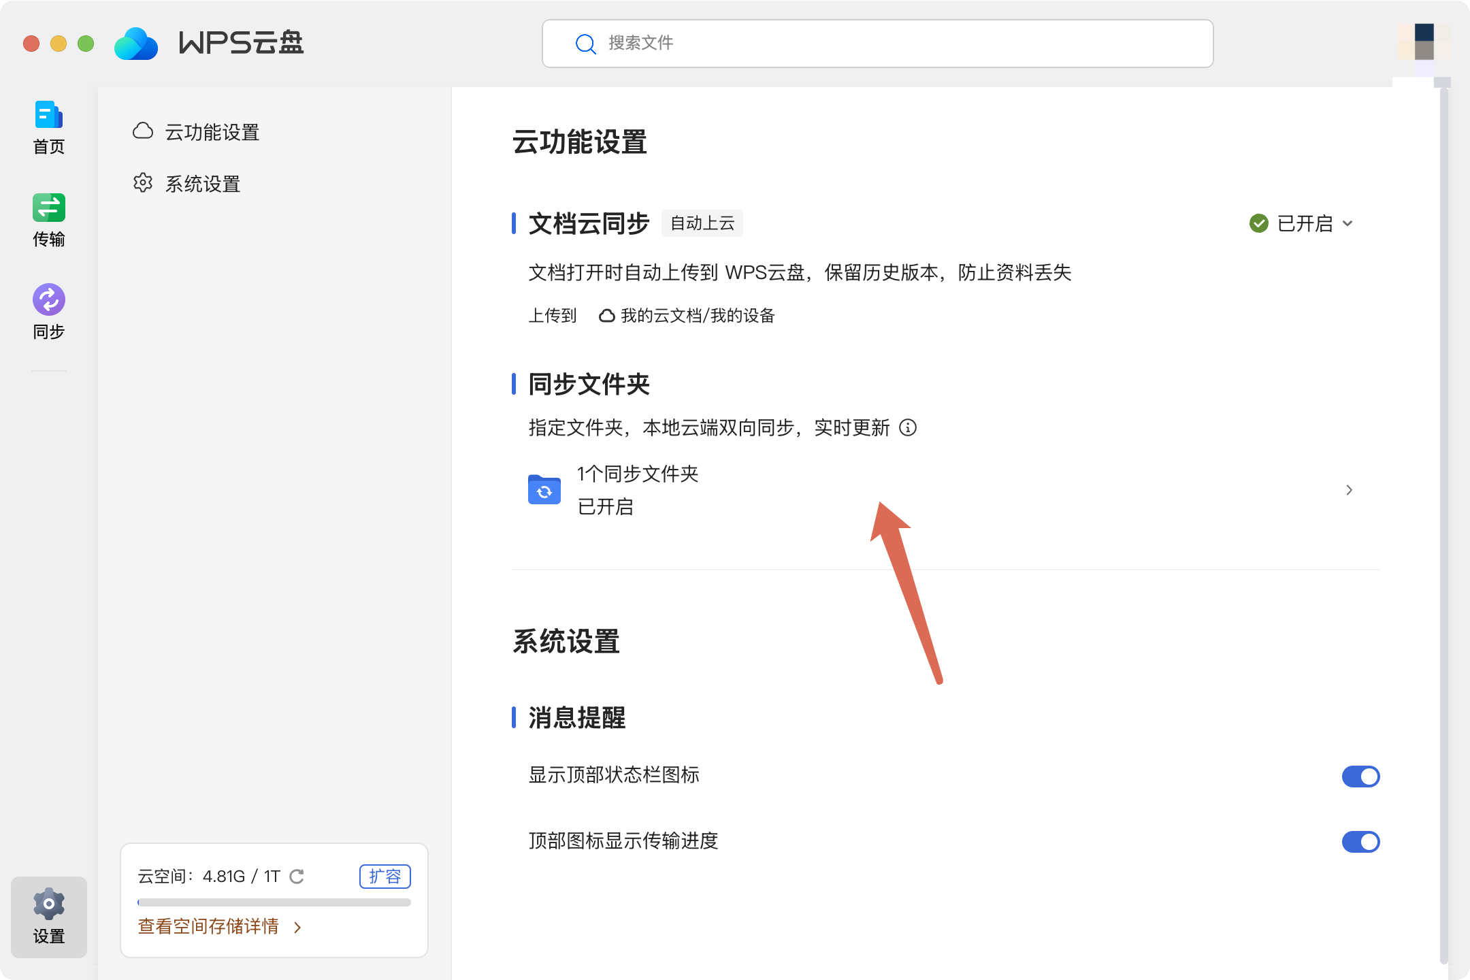Screen dimensions: 1470x980
Task: Open the 传输 transfer icon in sidebar
Action: coord(49,208)
